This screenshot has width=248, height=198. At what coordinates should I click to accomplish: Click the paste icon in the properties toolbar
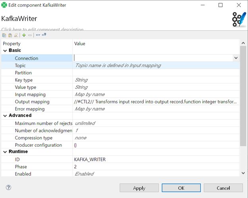10,35
